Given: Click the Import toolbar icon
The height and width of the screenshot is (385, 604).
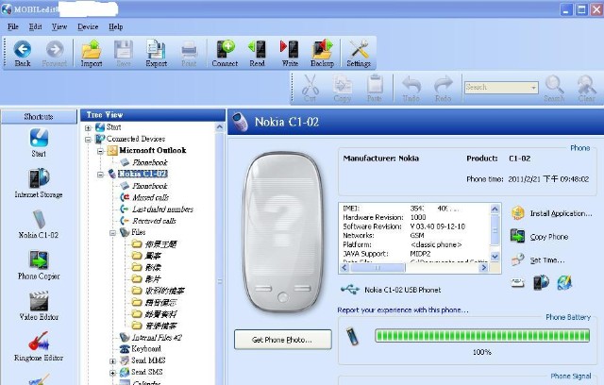Looking at the screenshot, I should pyautogui.click(x=92, y=52).
